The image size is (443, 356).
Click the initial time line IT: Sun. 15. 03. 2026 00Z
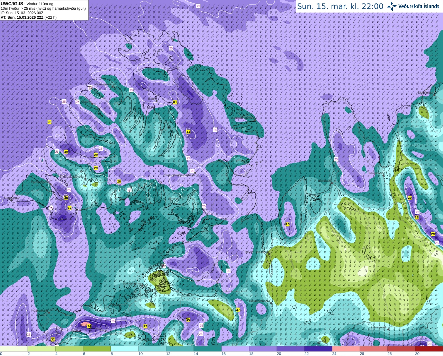[22, 13]
